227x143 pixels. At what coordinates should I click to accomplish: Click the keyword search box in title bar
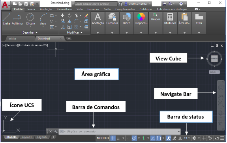[96, 4]
